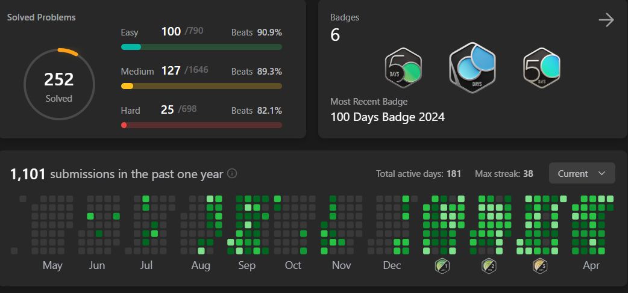The image size is (628, 293).
Task: Click the Easy difficulty progress bar
Action: click(201, 47)
